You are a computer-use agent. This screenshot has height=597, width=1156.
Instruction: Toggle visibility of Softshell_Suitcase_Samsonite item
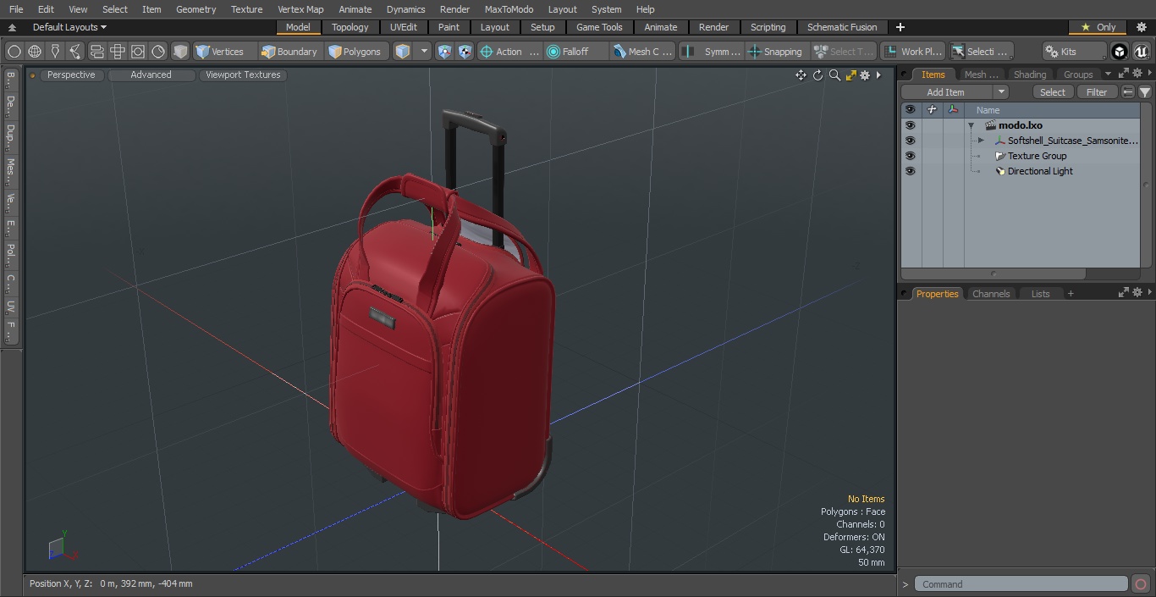point(910,141)
